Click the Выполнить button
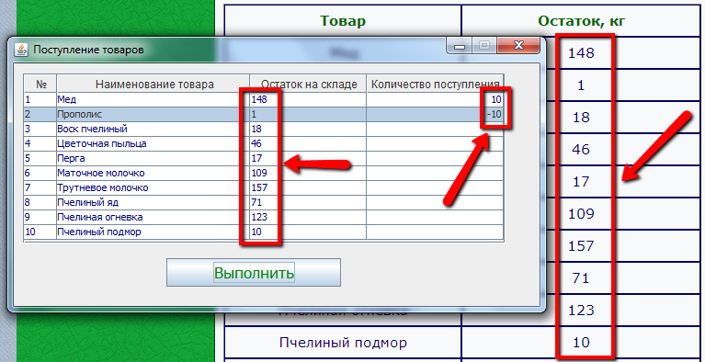Viewport: 705px width, 362px height. click(x=254, y=273)
